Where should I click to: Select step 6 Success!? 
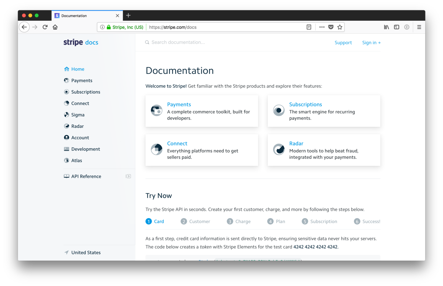point(367,221)
